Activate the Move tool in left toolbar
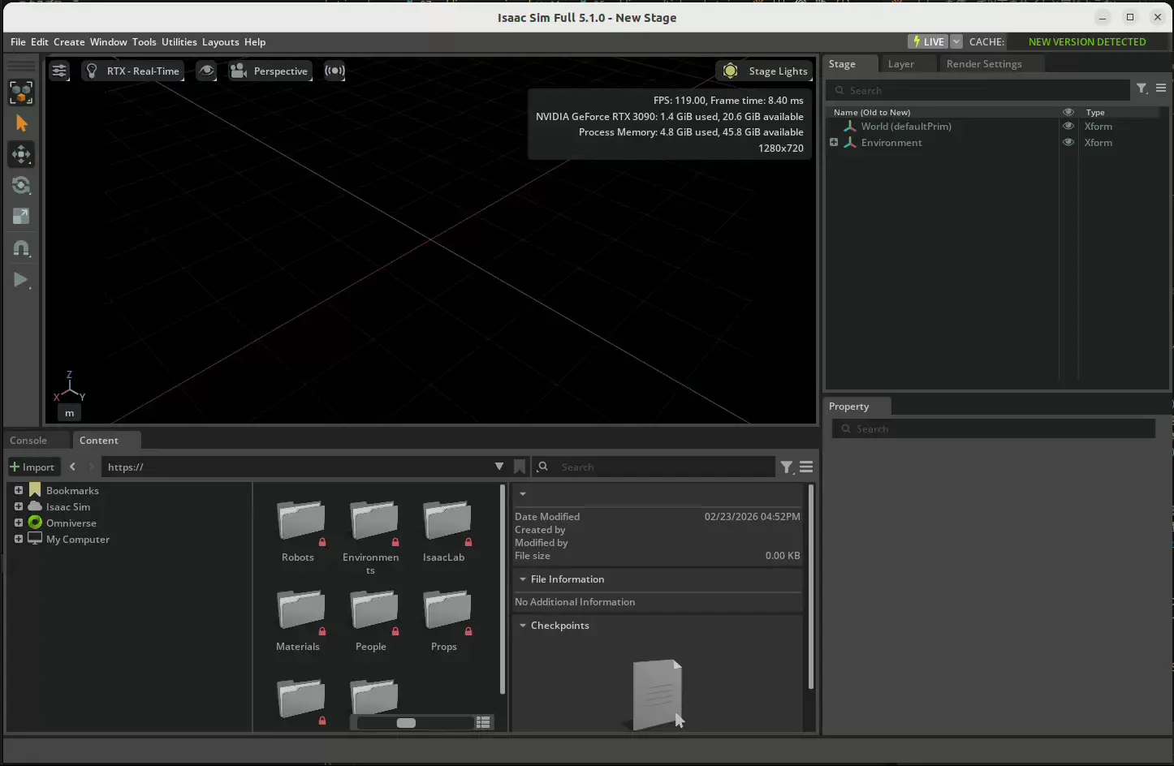This screenshot has height=766, width=1174. [x=21, y=154]
